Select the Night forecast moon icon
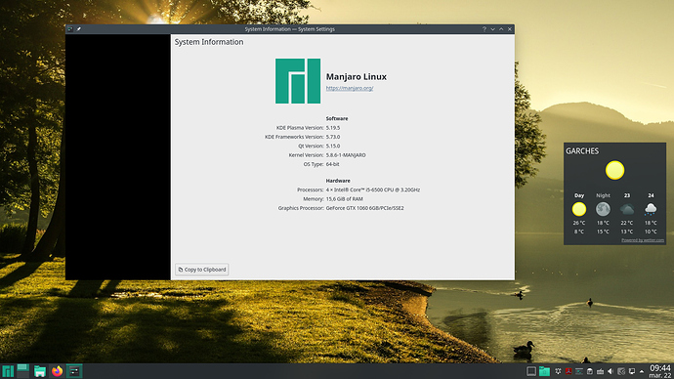The height and width of the screenshot is (379, 674). 603,209
